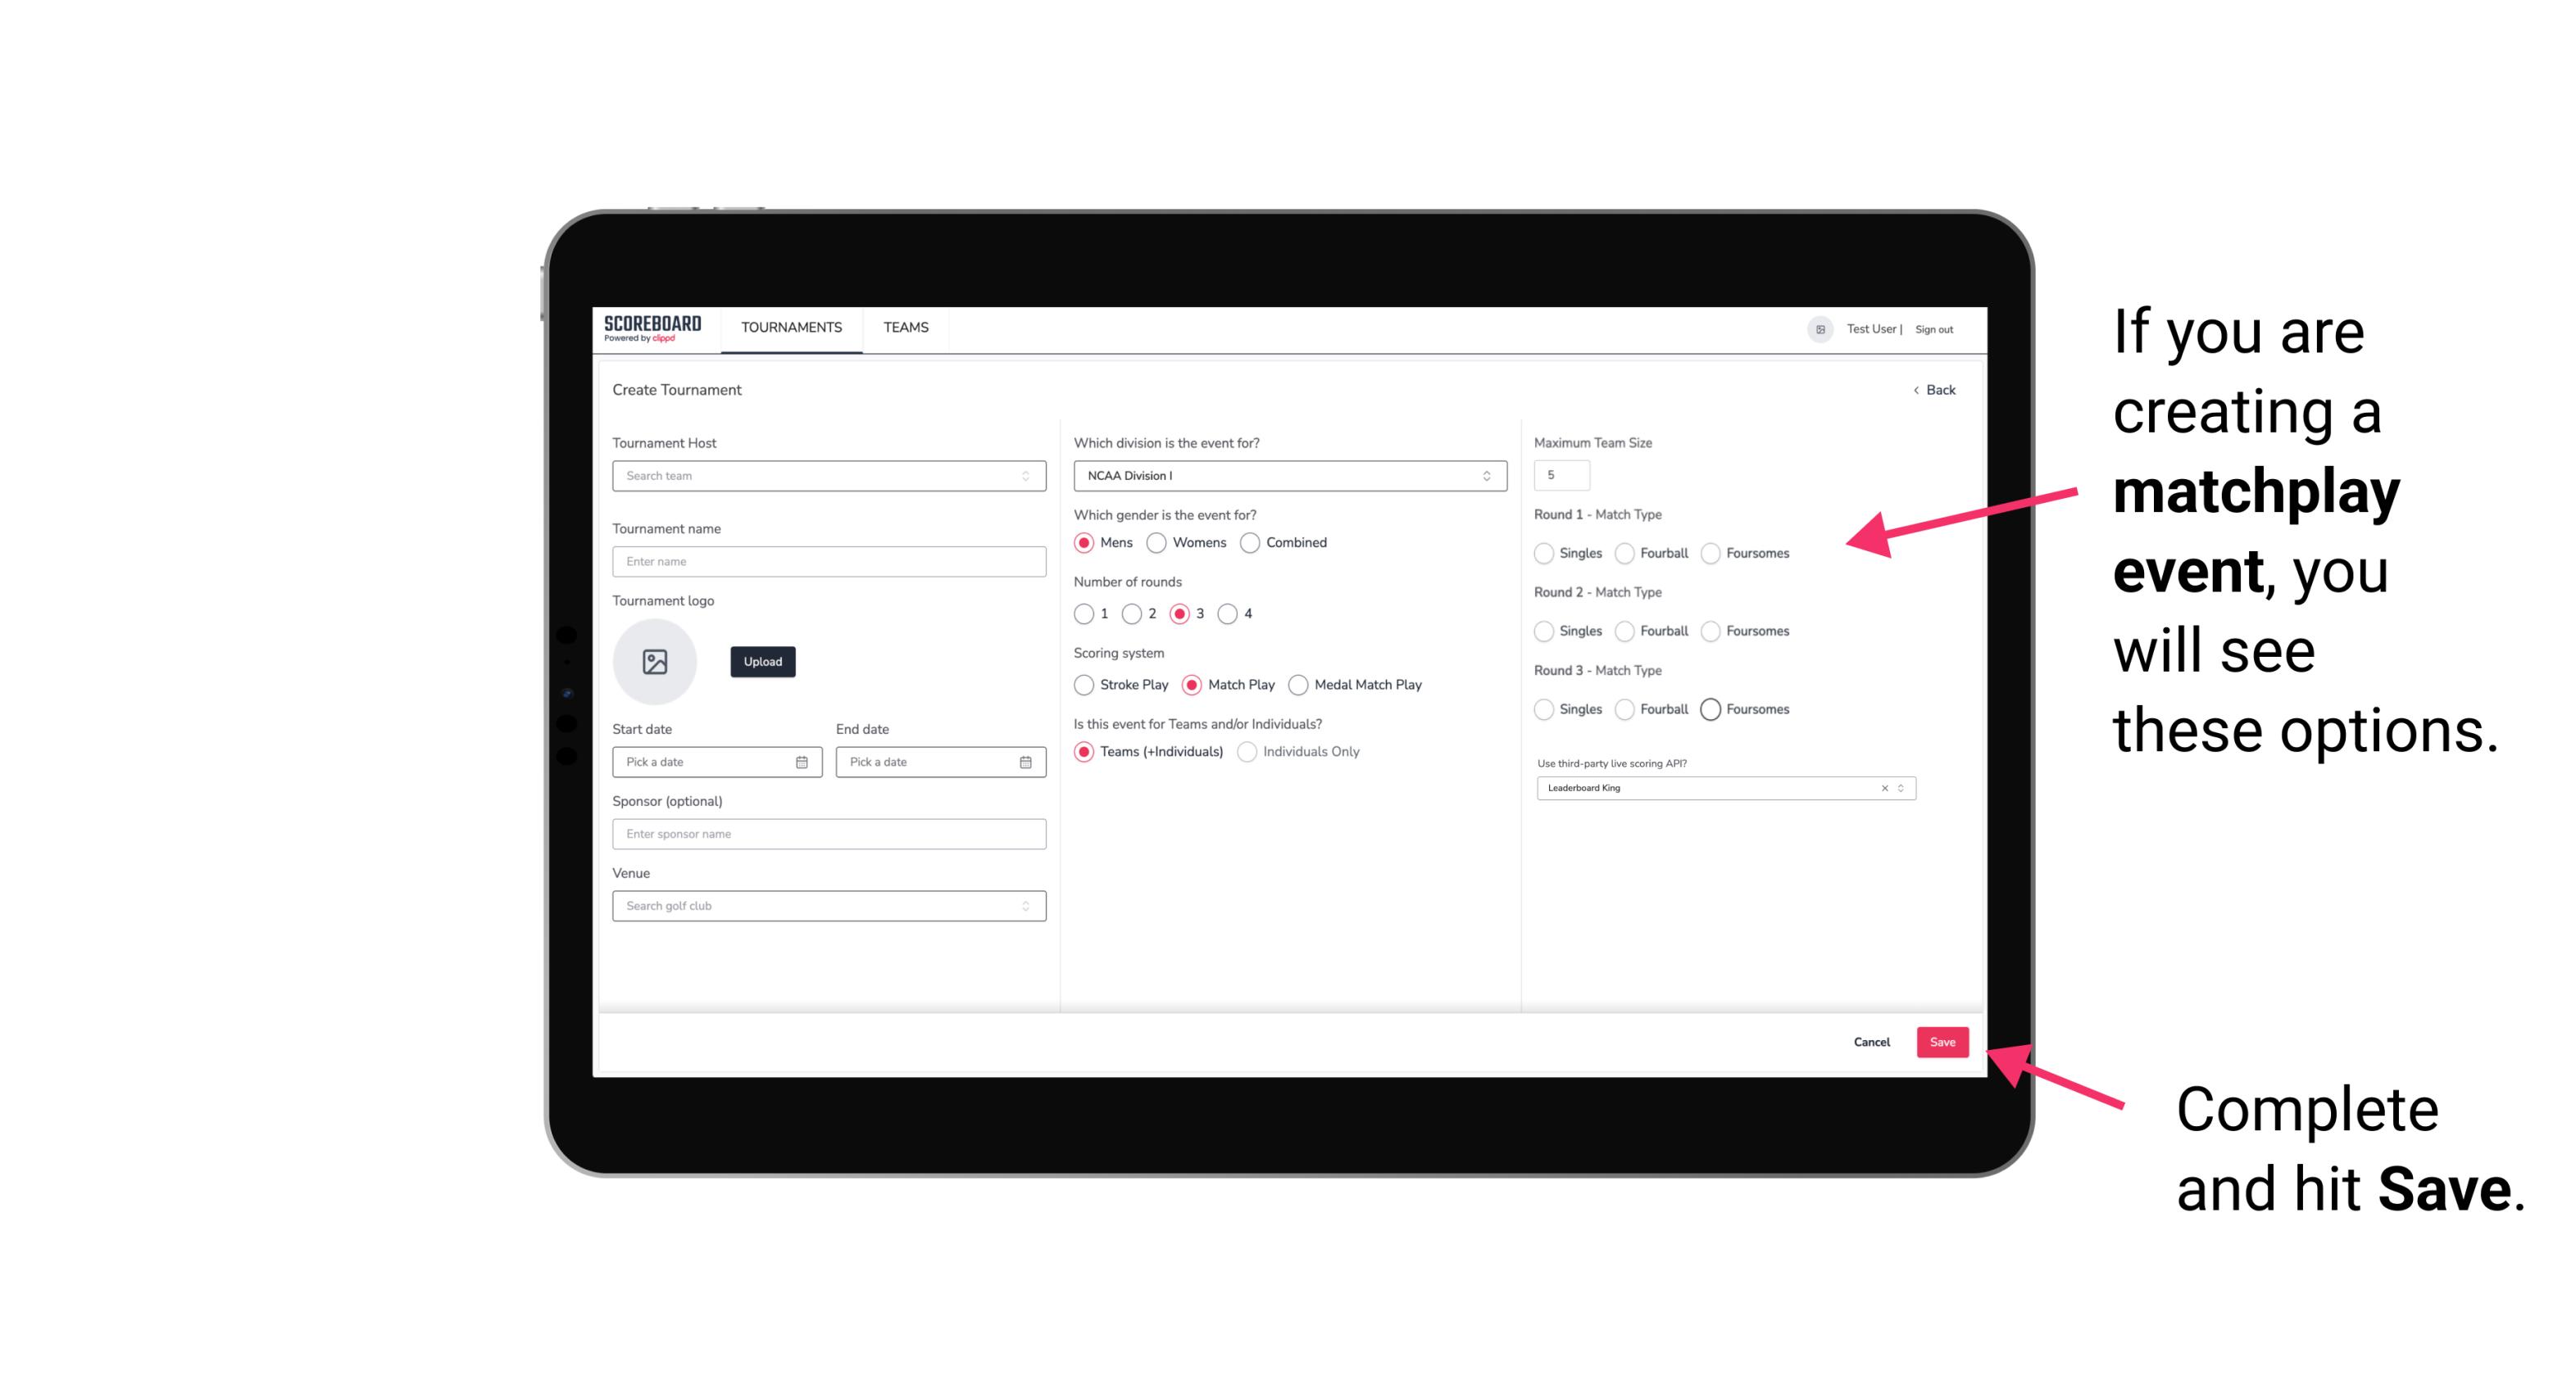Click the image placeholder upload icon
2576x1385 pixels.
[x=655, y=662]
